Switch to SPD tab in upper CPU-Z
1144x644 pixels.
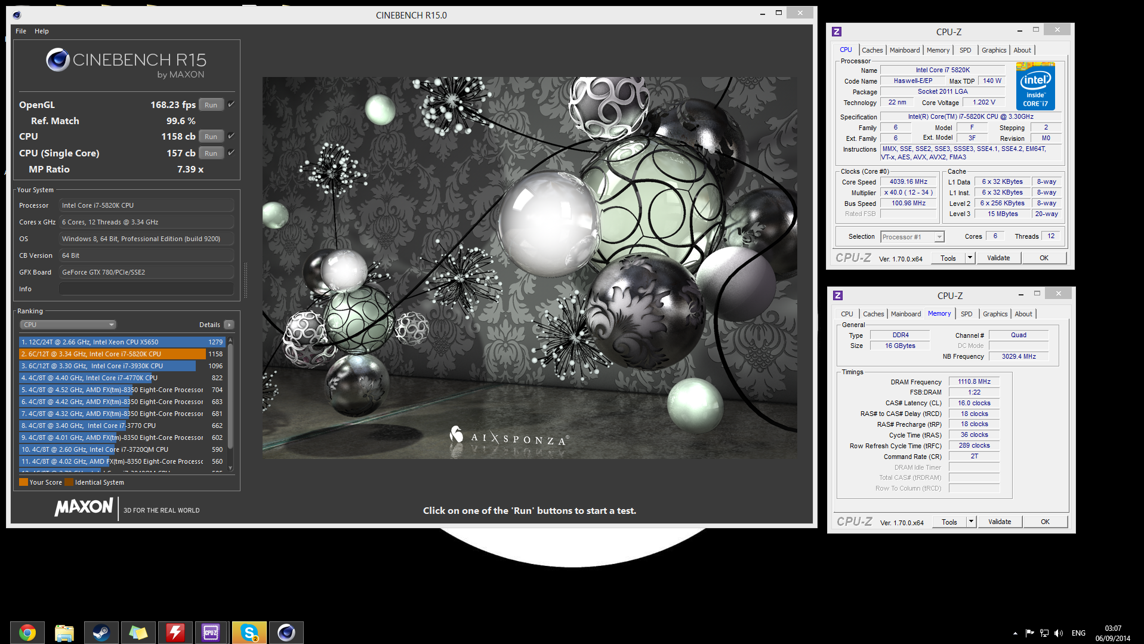coord(966,50)
